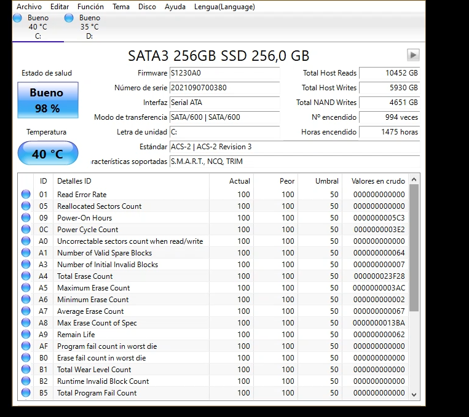Open the Función menu
Screen dimensions: 469x417
90,7
